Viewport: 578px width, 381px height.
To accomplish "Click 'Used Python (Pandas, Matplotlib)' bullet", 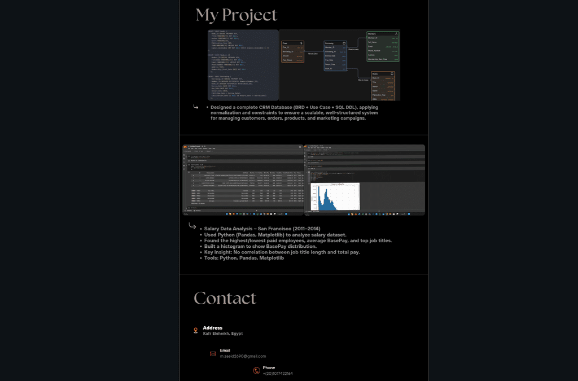I will pos(275,235).
